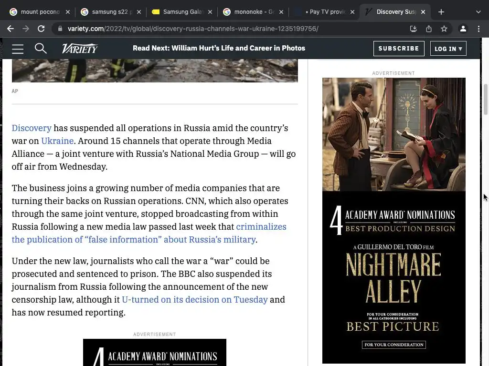Image resolution: width=489 pixels, height=366 pixels.
Task: Open the Chrome three-dot menu
Action: (x=478, y=29)
